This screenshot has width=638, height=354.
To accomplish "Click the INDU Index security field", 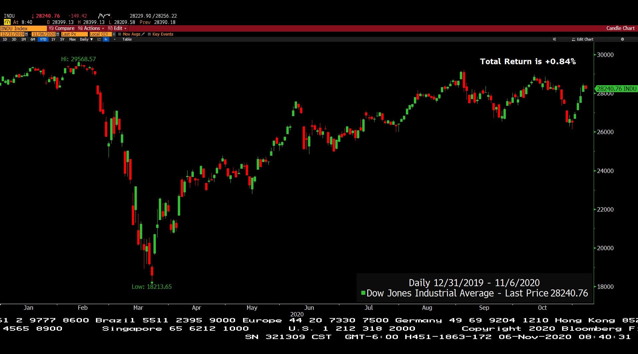I will pos(23,28).
